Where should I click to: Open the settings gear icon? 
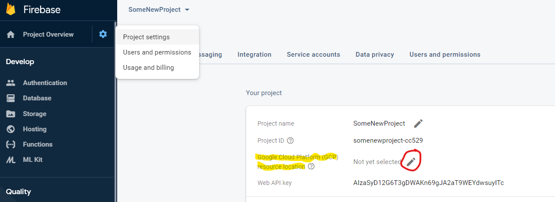pyautogui.click(x=103, y=34)
